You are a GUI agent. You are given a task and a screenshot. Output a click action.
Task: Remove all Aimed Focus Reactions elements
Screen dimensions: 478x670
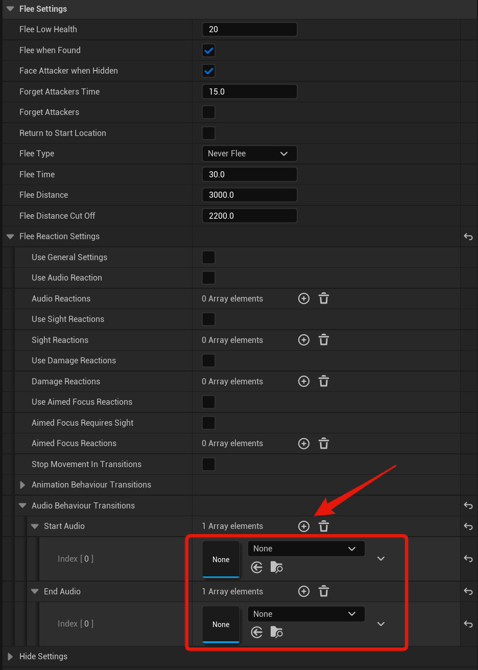click(x=324, y=443)
